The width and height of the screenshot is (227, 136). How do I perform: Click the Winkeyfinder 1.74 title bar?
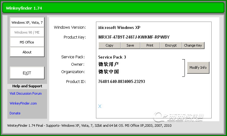pos(113,8)
